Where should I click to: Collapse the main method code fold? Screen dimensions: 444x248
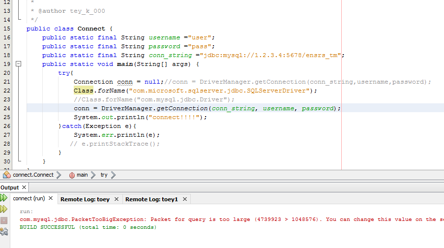coord(18,64)
